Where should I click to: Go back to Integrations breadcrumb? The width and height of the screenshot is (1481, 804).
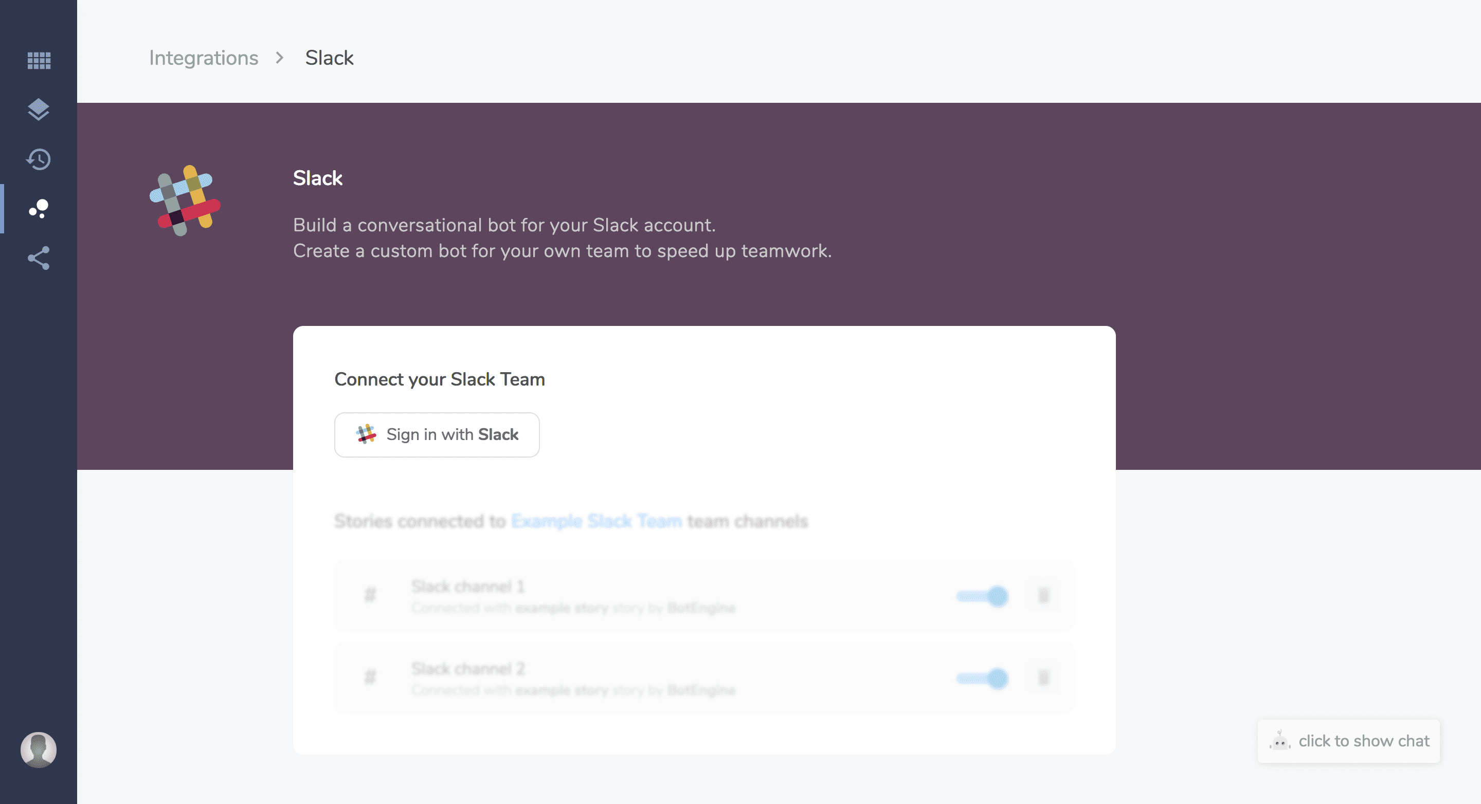coord(204,58)
